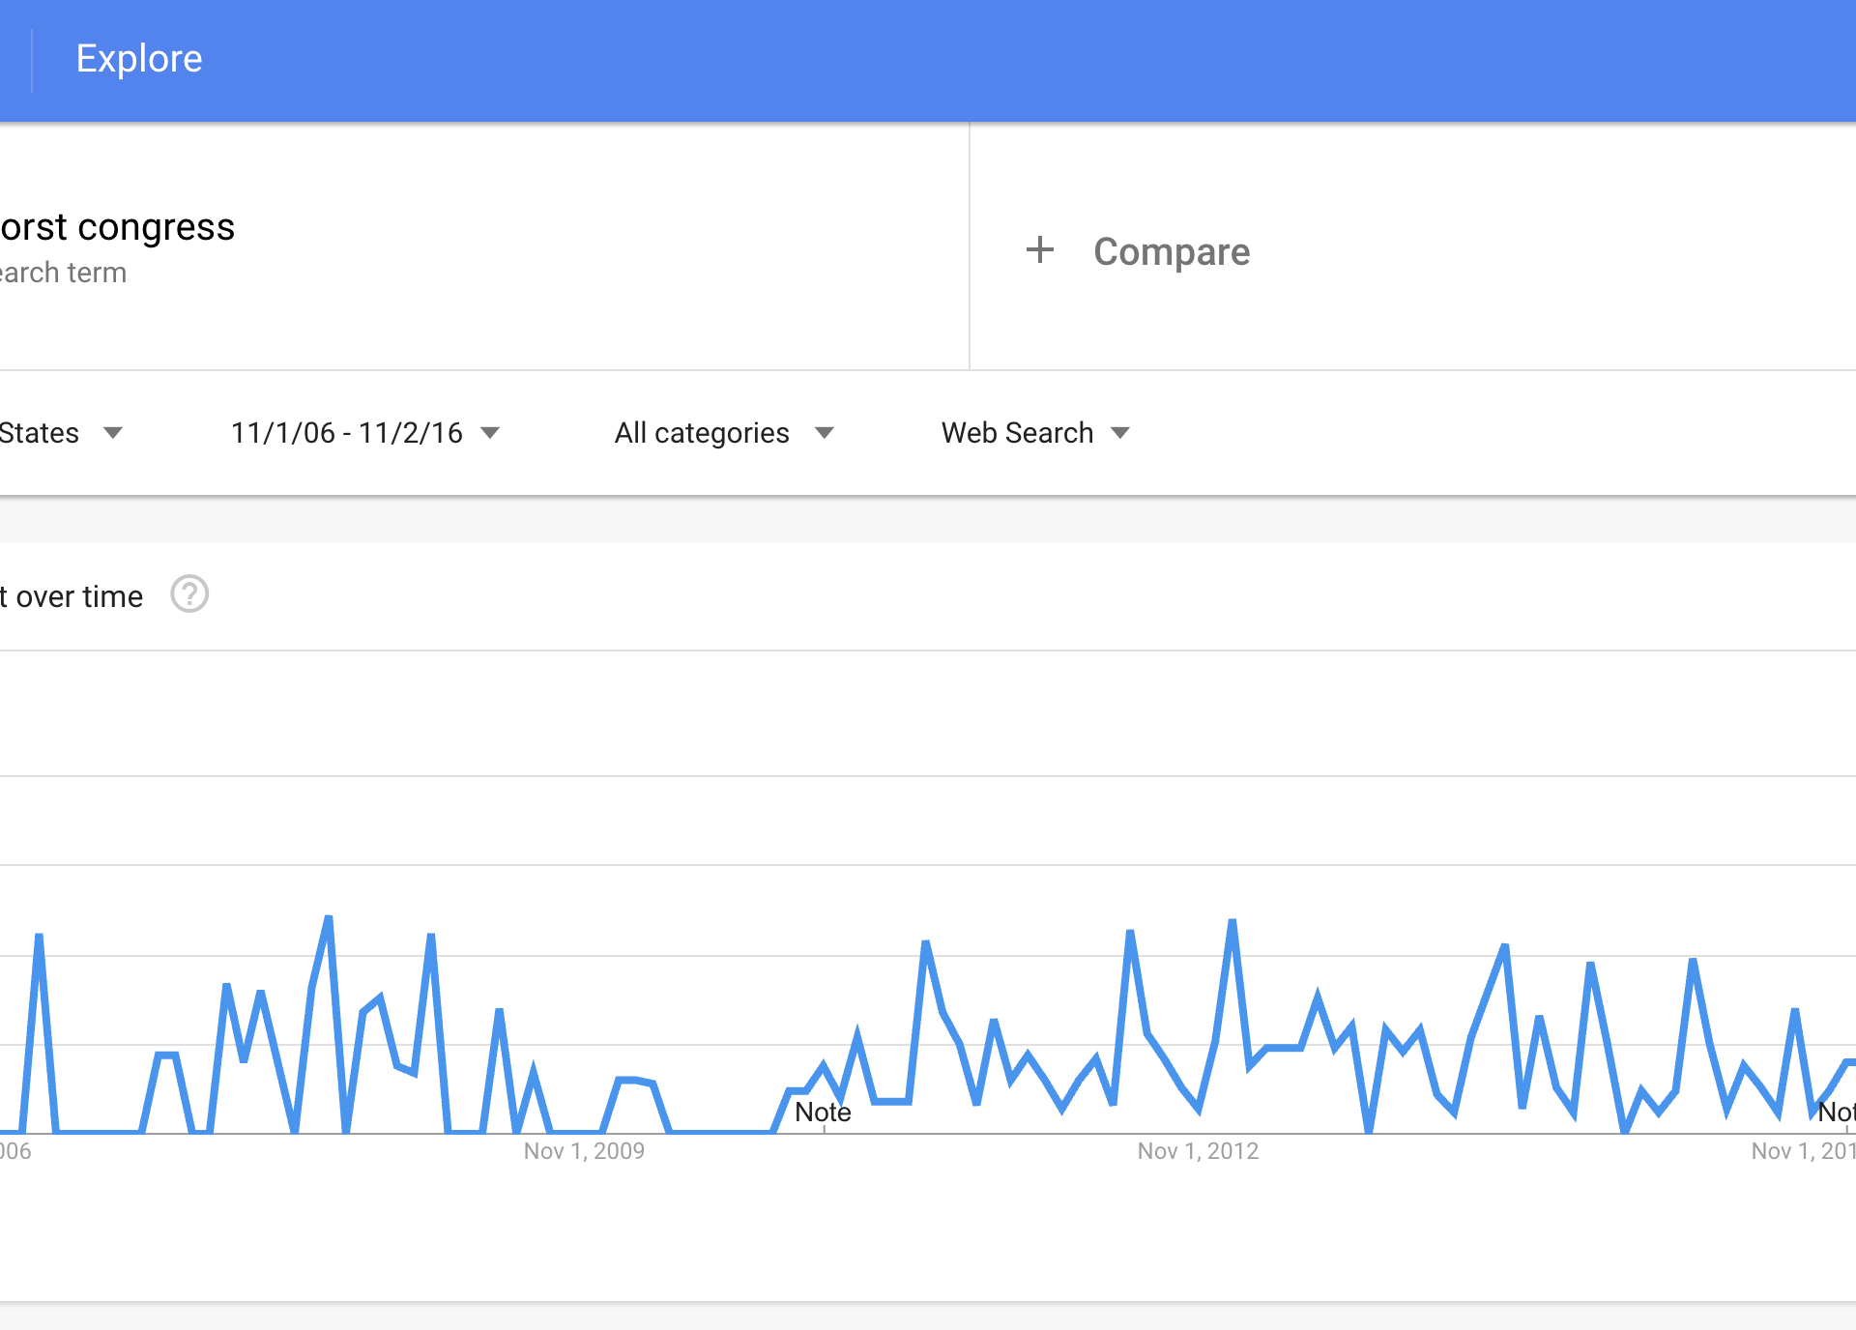
Task: Click the plus icon beside Compare
Action: 1040,250
